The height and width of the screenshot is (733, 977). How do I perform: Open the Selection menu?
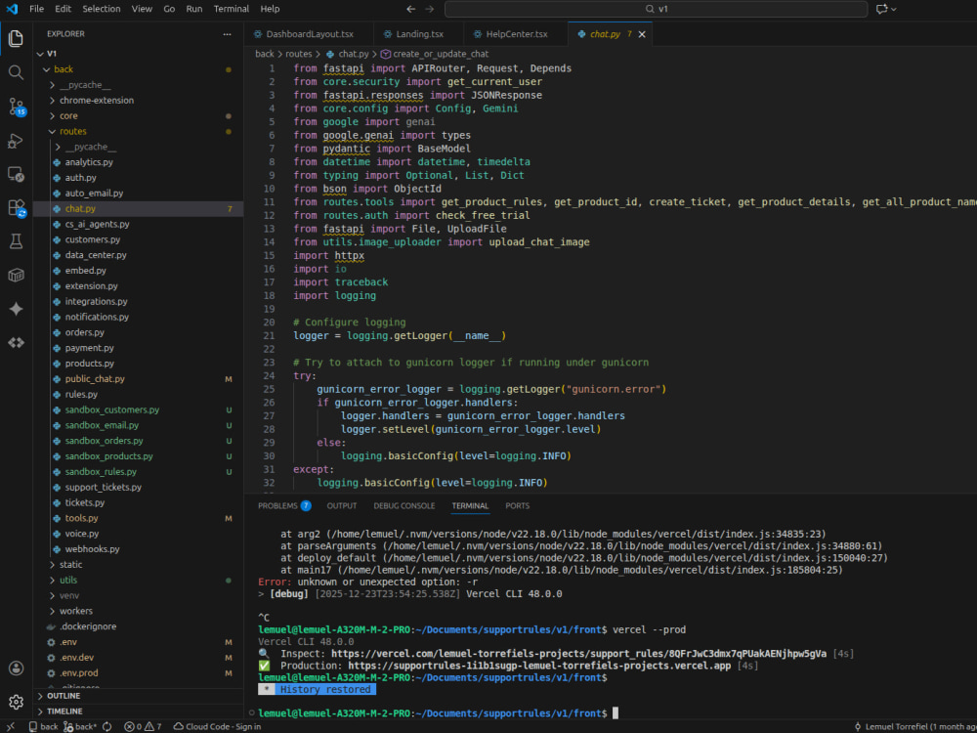[x=101, y=9]
